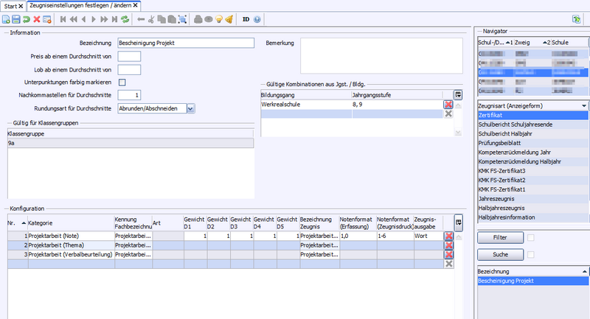590x319 pixels.
Task: Click the blue help question mark icon
Action: [x=257, y=19]
